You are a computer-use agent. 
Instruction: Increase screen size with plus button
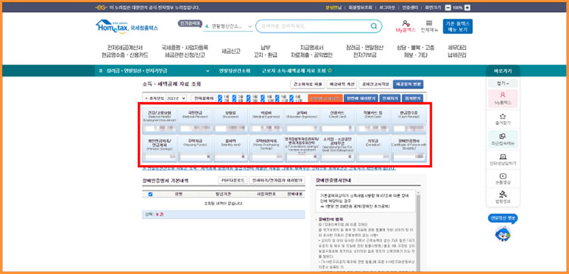coord(467,8)
